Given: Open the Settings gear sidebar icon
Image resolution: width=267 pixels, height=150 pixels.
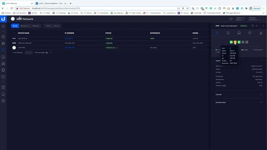Looking at the screenshot, I should coord(3,101).
